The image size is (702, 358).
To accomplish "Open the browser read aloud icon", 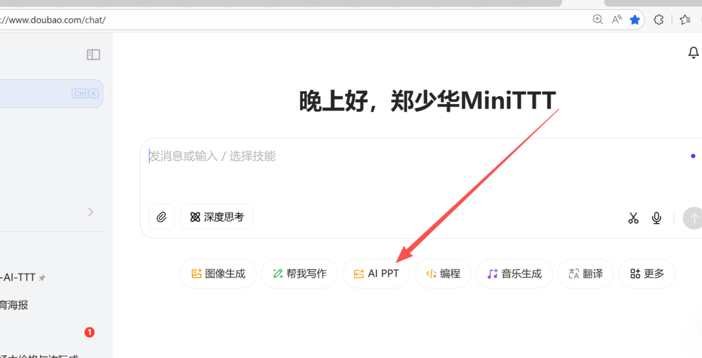I will click(616, 19).
